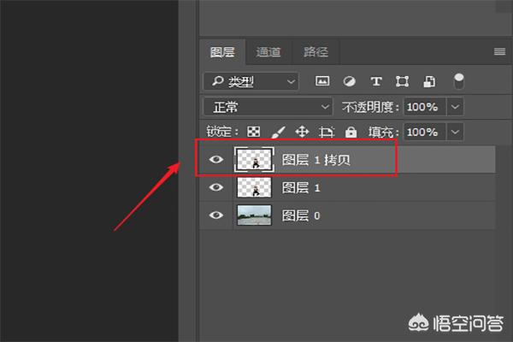The width and height of the screenshot is (513, 342).
Task: Switch to the 通道 tab
Action: pyautogui.click(x=268, y=51)
